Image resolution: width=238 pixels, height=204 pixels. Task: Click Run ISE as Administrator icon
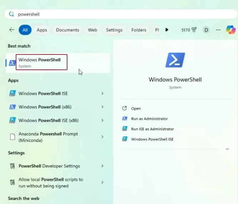125,129
